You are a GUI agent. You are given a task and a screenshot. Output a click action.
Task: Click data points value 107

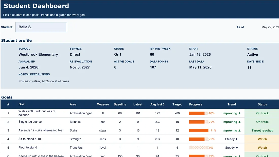pyautogui.click(x=153, y=67)
